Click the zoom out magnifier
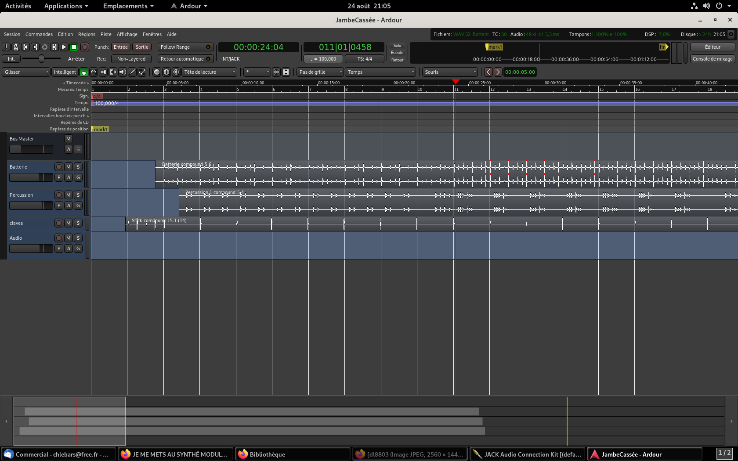This screenshot has width=738, height=461. coord(157,72)
